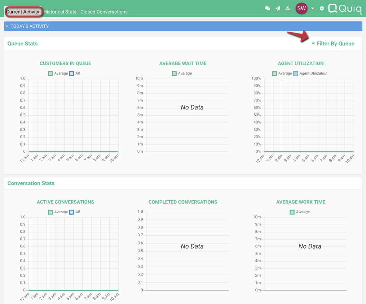Open settings gear icon

(x=322, y=8)
